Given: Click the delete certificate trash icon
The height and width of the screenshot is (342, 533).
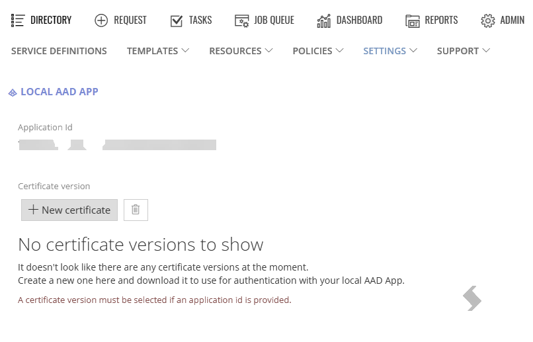Looking at the screenshot, I should pyautogui.click(x=136, y=210).
